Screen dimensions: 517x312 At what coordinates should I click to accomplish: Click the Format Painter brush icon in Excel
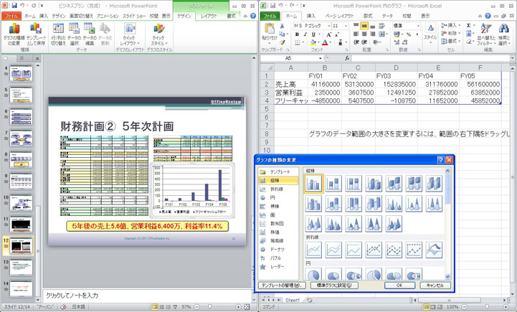tap(282, 42)
